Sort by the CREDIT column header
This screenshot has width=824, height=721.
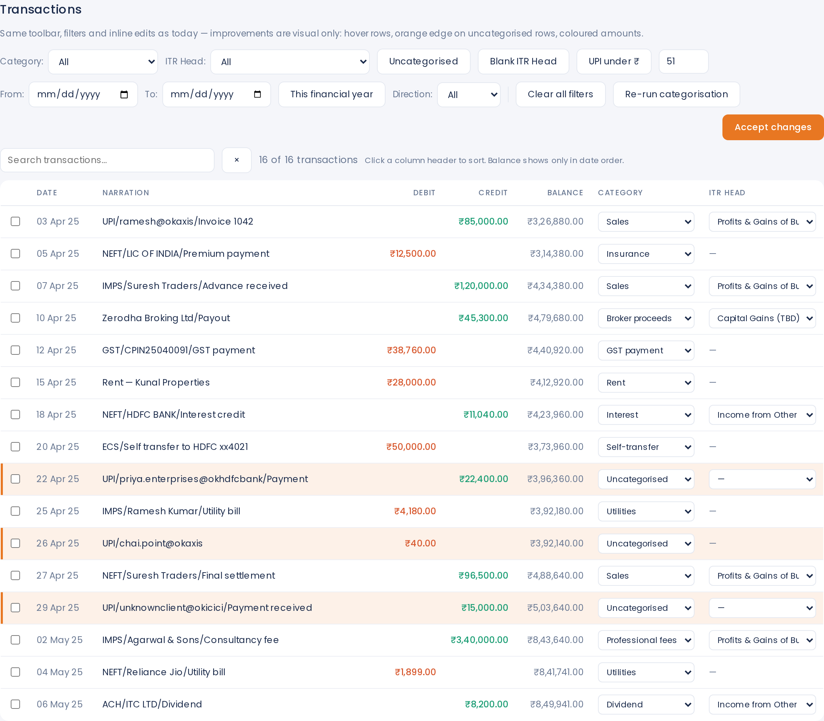493,193
